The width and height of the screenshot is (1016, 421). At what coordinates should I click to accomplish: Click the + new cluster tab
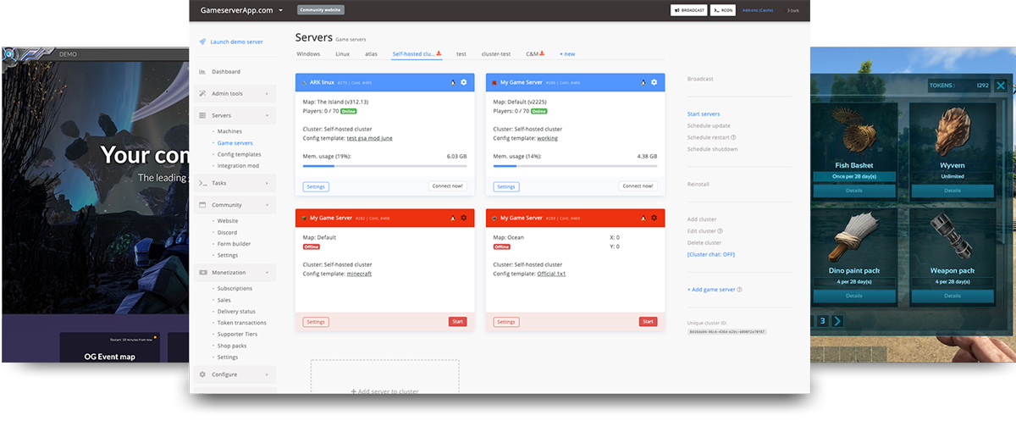(567, 53)
